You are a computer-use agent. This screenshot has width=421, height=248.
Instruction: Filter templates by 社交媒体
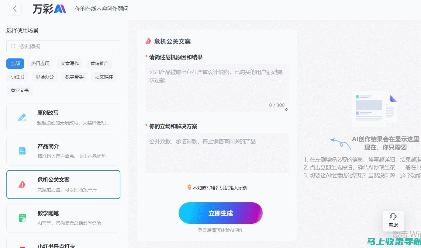104,77
